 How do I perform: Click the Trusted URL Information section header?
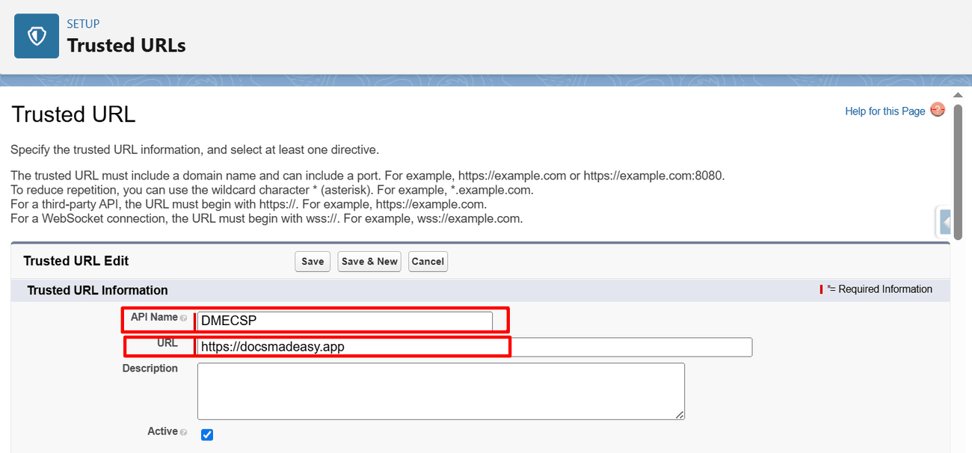click(97, 290)
